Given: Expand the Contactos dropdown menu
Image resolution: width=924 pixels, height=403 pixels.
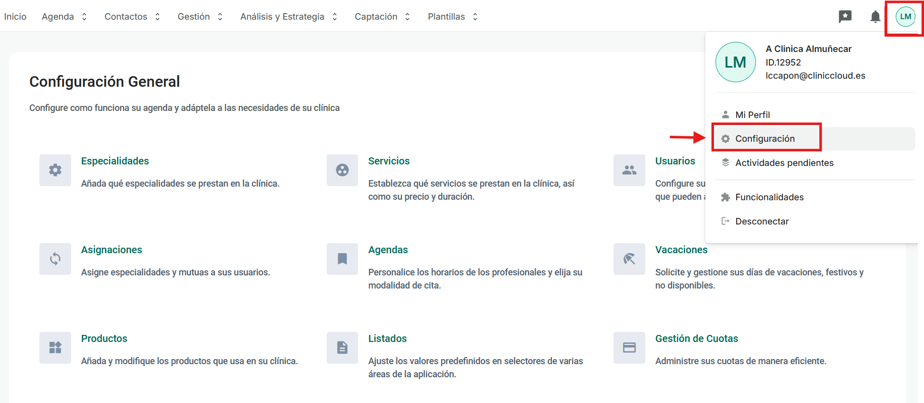Looking at the screenshot, I should 132,17.
